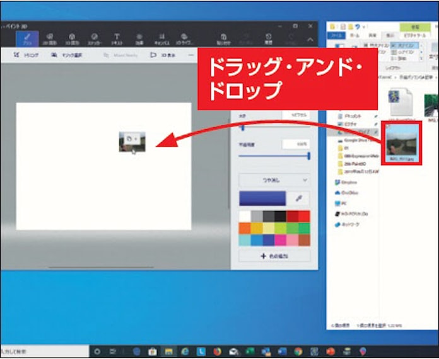Click the Magic select button
This screenshot has width=439, height=359.
click(x=63, y=55)
